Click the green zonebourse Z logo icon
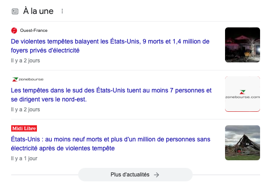Image resolution: width=274 pixels, height=189 pixels. [14, 79]
